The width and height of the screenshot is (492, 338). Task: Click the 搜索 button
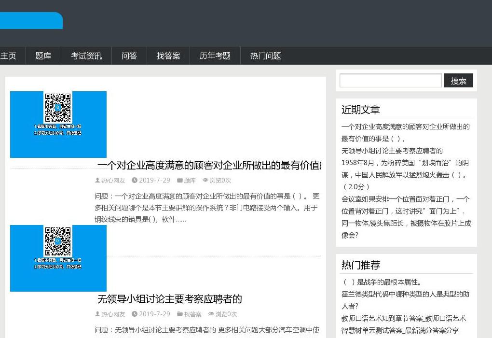click(458, 81)
